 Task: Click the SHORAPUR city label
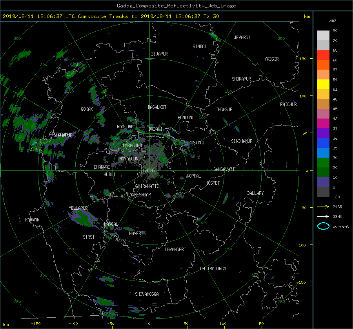(241, 79)
